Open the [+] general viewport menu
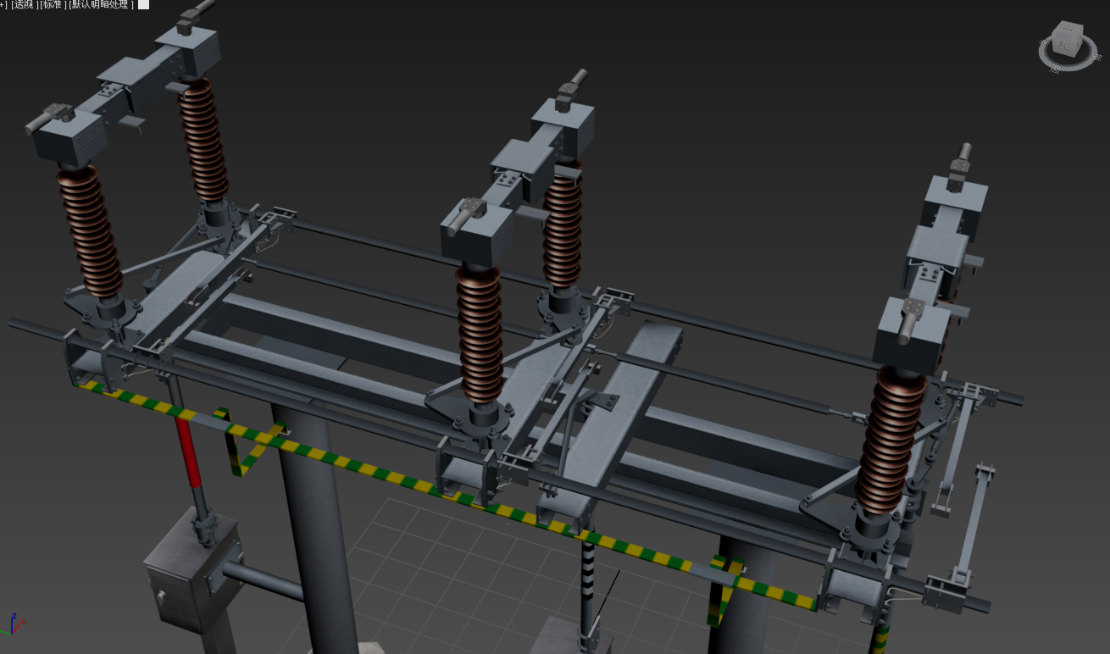The image size is (1110, 654). pyautogui.click(x=3, y=5)
